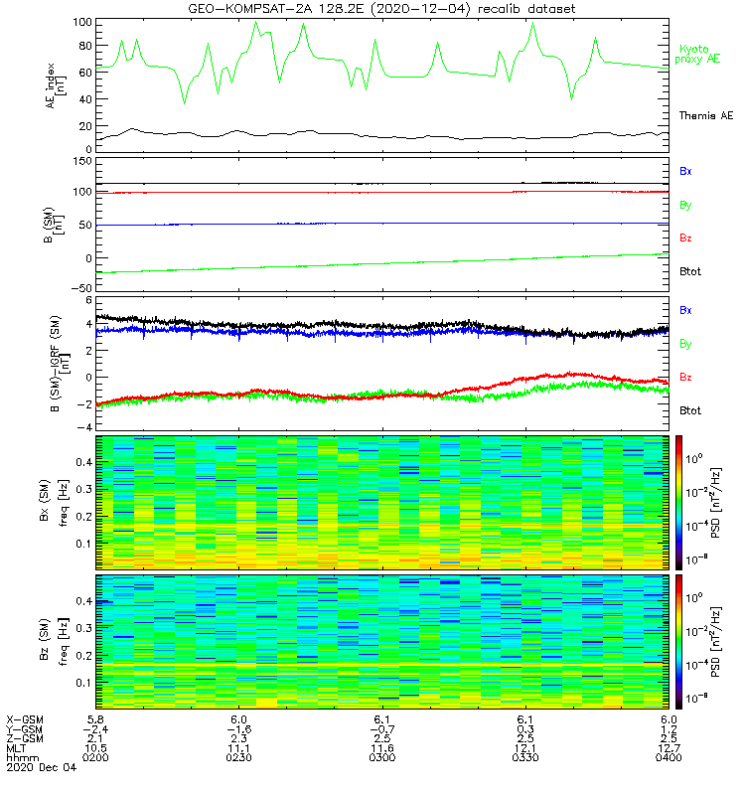This screenshot has height=795, width=745.
Task: Click the MLT row label
Action: (16, 748)
